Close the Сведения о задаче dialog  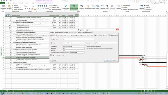tap(117, 30)
